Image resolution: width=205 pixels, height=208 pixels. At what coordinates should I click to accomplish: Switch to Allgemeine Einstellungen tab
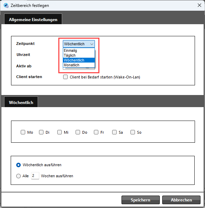[x=33, y=19]
